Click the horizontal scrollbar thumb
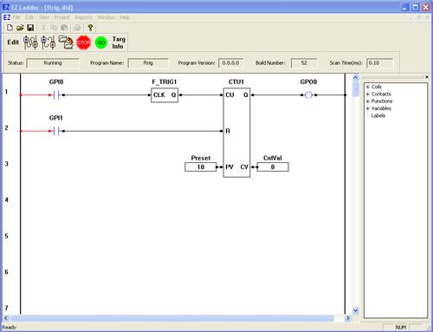Viewport: 433px width, 332px height. [x=172, y=318]
